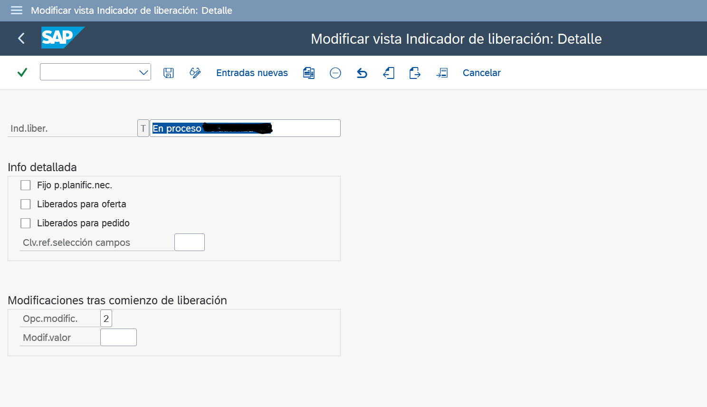Select the Modif.valor input box

[118, 337]
